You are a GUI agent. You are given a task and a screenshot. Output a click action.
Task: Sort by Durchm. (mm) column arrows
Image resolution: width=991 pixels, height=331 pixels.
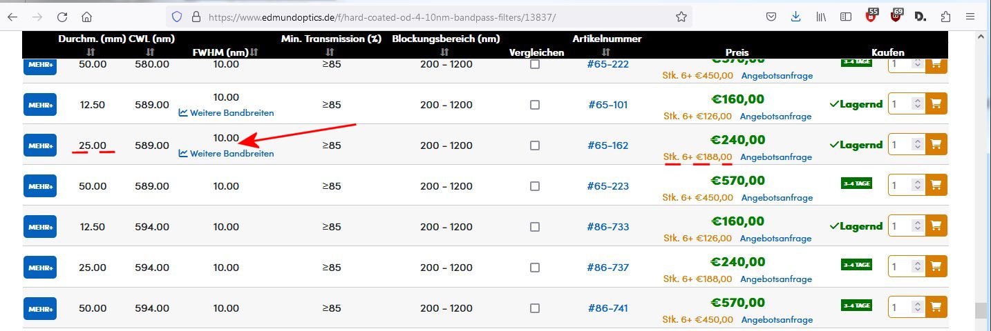pyautogui.click(x=89, y=52)
